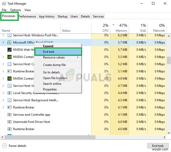This screenshot has width=171, height=152.
Task: Click the horizontal scrollbar right arrow
Action: tap(165, 137)
